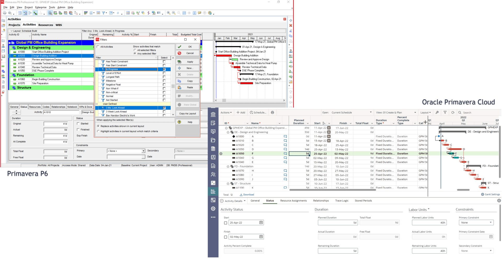Click the filter funnel icon in Primavera Cloud toolbar

pos(445,112)
